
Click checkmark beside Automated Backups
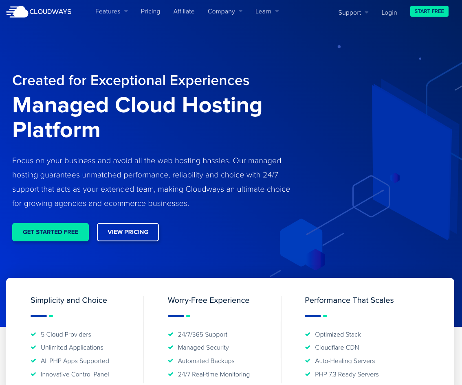171,361
